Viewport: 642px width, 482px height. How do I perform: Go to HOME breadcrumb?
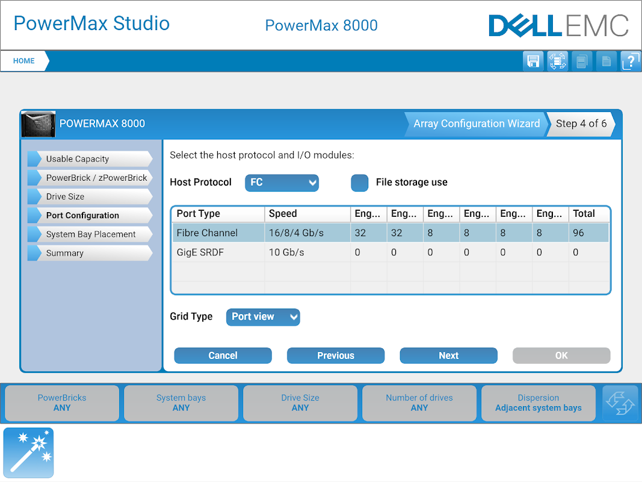tap(23, 61)
